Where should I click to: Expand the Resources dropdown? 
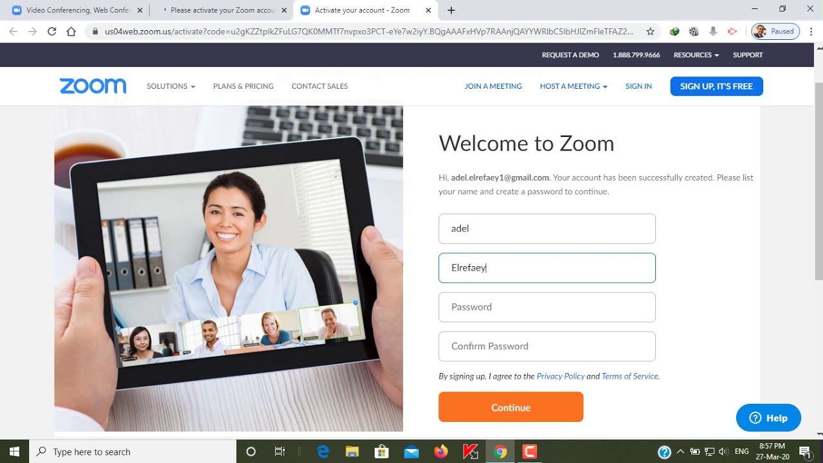tap(696, 55)
